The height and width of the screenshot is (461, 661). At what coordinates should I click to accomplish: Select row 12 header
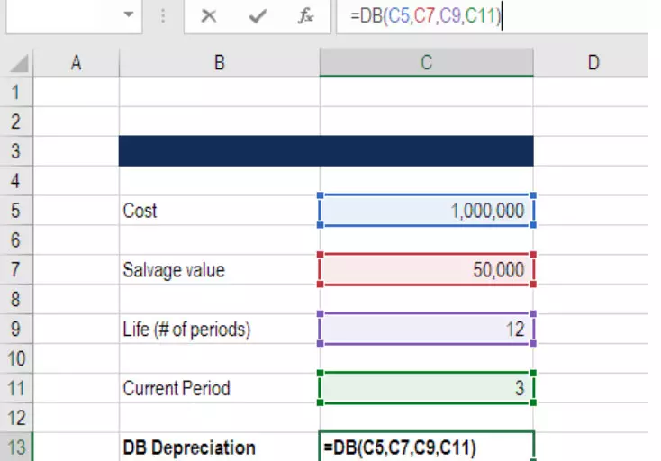click(16, 418)
